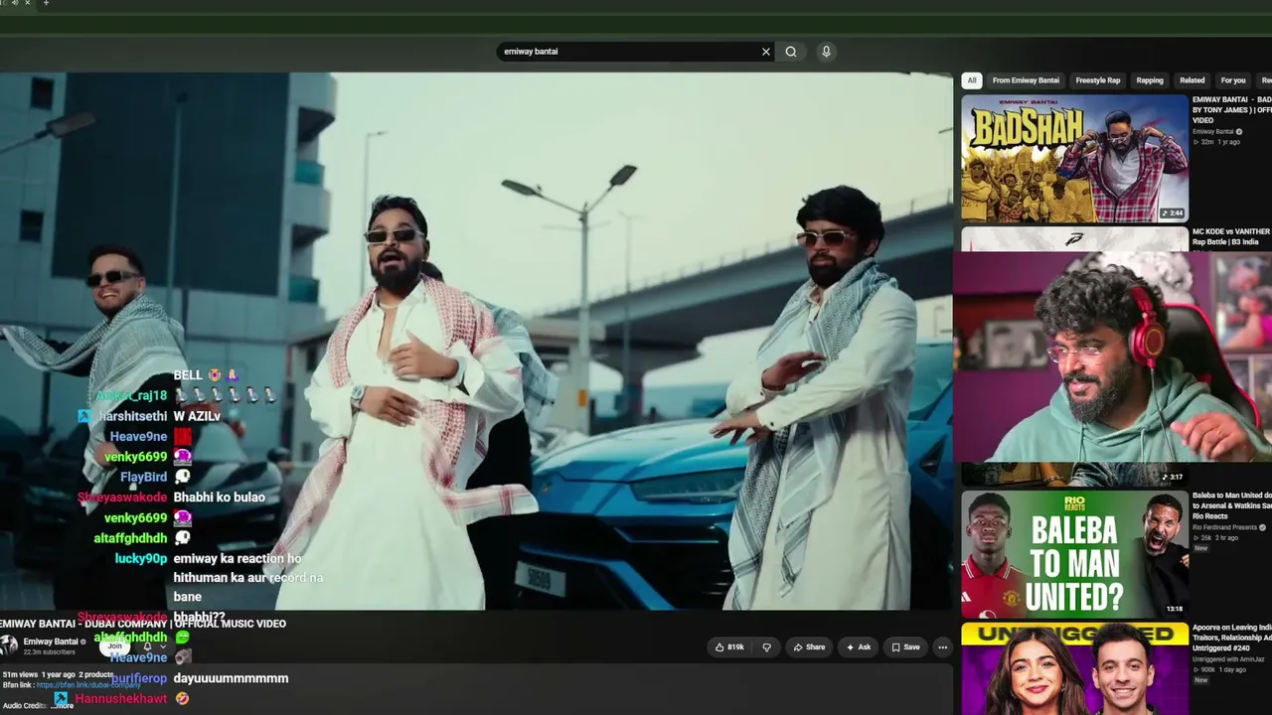The image size is (1272, 715).
Task: Select 'From Emiway Bantai' filter chip
Action: (1026, 80)
